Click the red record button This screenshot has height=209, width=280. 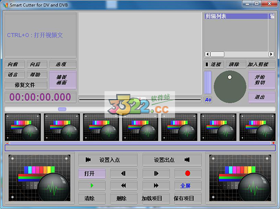188,173
